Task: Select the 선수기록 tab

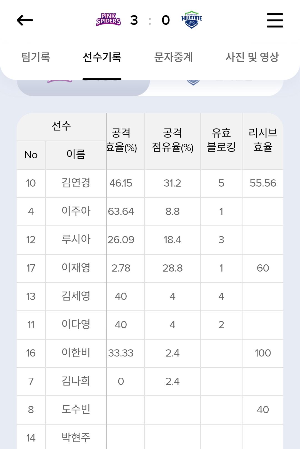Action: click(x=102, y=57)
